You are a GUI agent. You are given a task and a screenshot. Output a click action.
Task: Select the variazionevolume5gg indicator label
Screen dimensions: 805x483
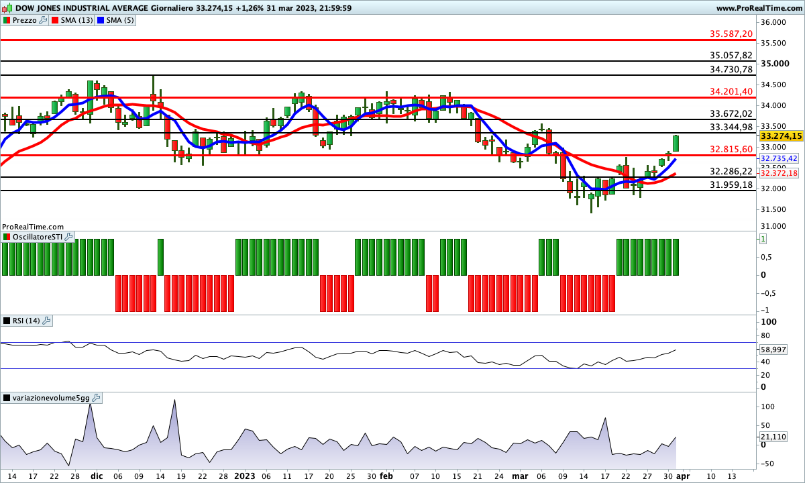(51, 398)
